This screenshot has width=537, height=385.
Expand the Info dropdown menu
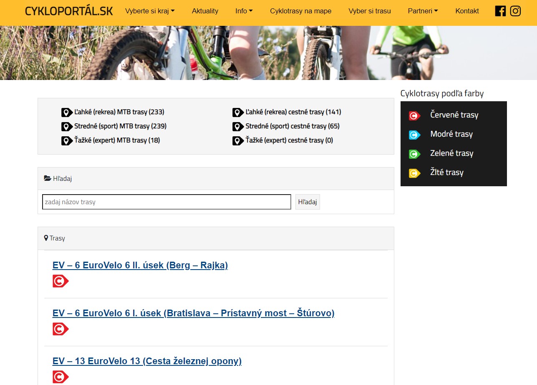pyautogui.click(x=244, y=11)
